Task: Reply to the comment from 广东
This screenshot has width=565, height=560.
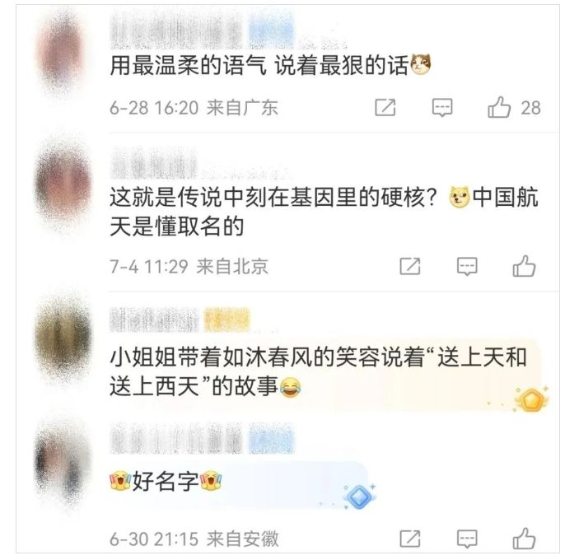Action: click(442, 107)
